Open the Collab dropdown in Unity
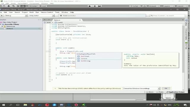The width and height of the screenshot is (190, 107). (x=135, y=6)
